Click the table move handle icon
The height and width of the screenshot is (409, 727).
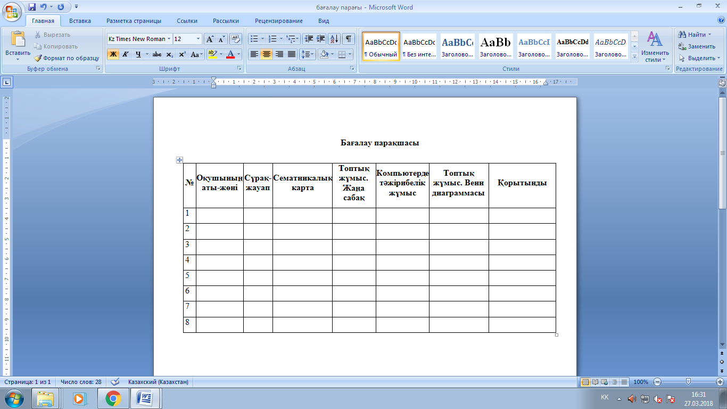tap(179, 160)
